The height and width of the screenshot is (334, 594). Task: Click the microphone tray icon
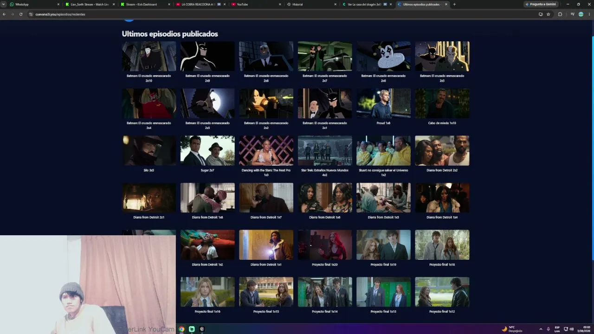(549, 329)
